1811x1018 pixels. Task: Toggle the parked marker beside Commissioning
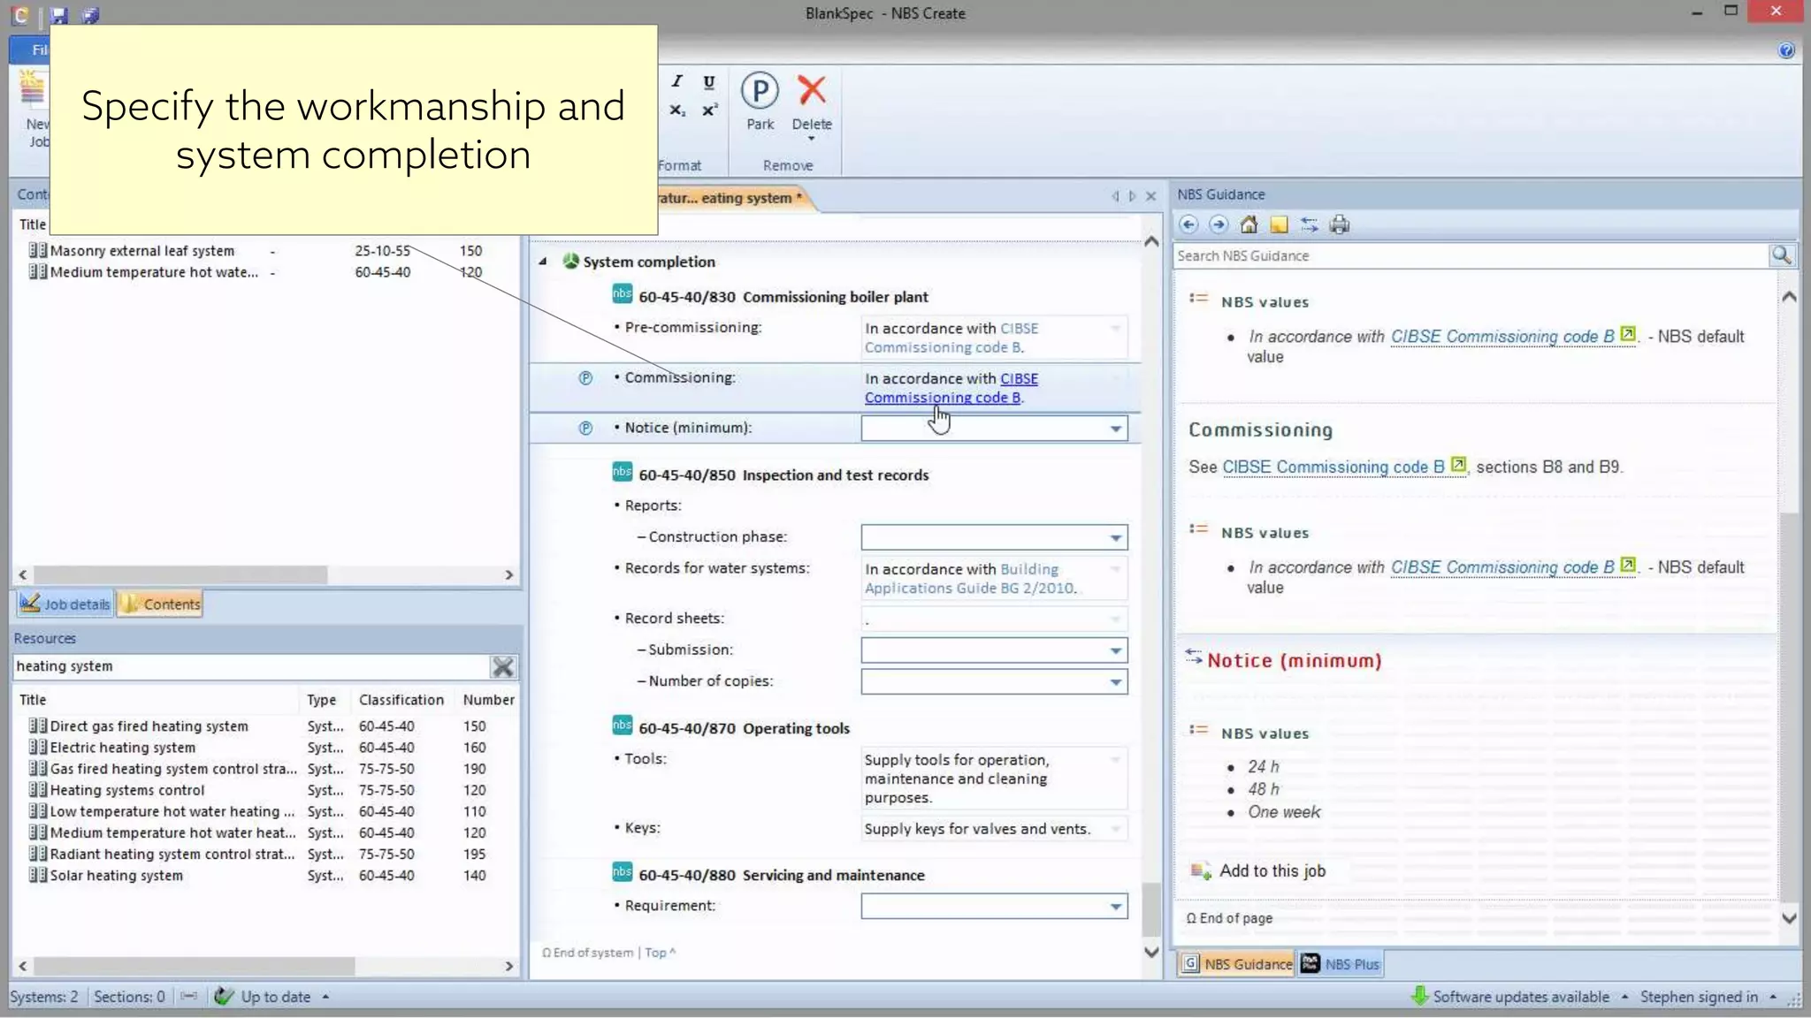tap(585, 378)
